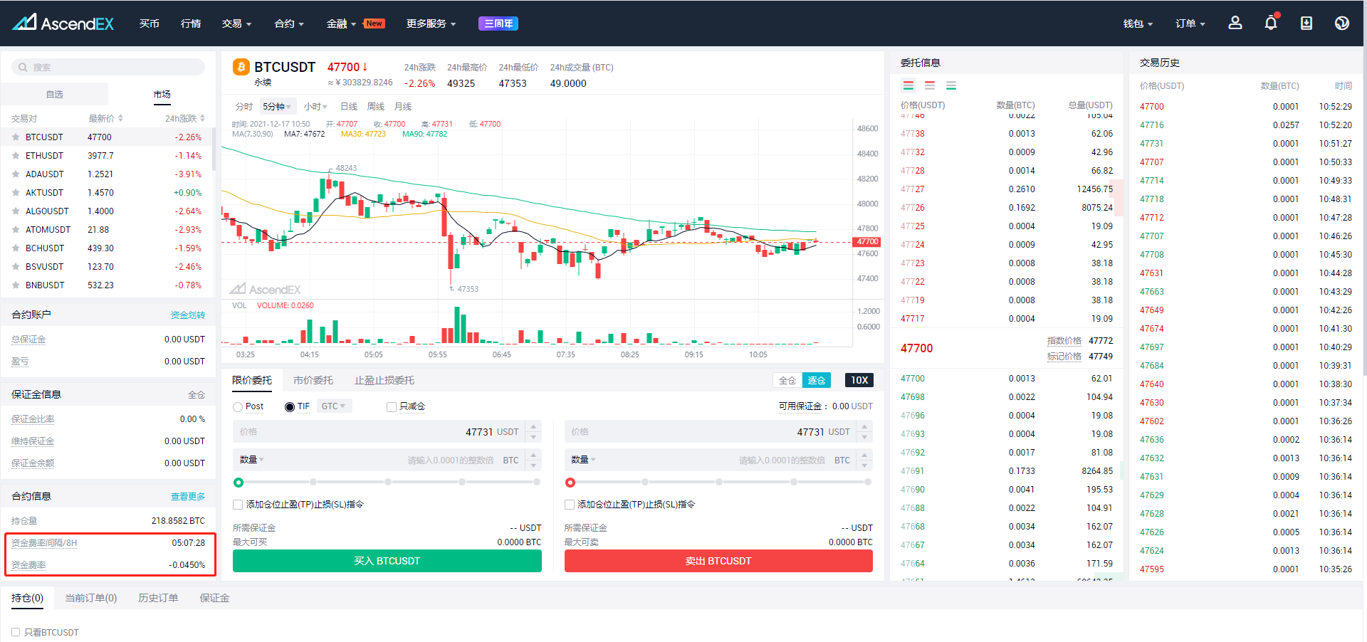Open the 保证金 tab at bottom

(x=214, y=598)
